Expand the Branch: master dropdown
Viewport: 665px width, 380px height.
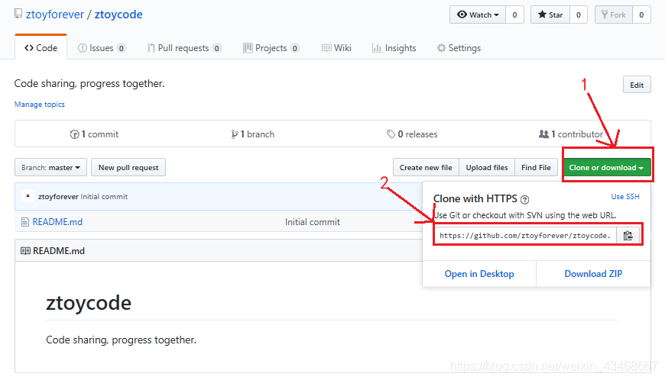click(51, 168)
